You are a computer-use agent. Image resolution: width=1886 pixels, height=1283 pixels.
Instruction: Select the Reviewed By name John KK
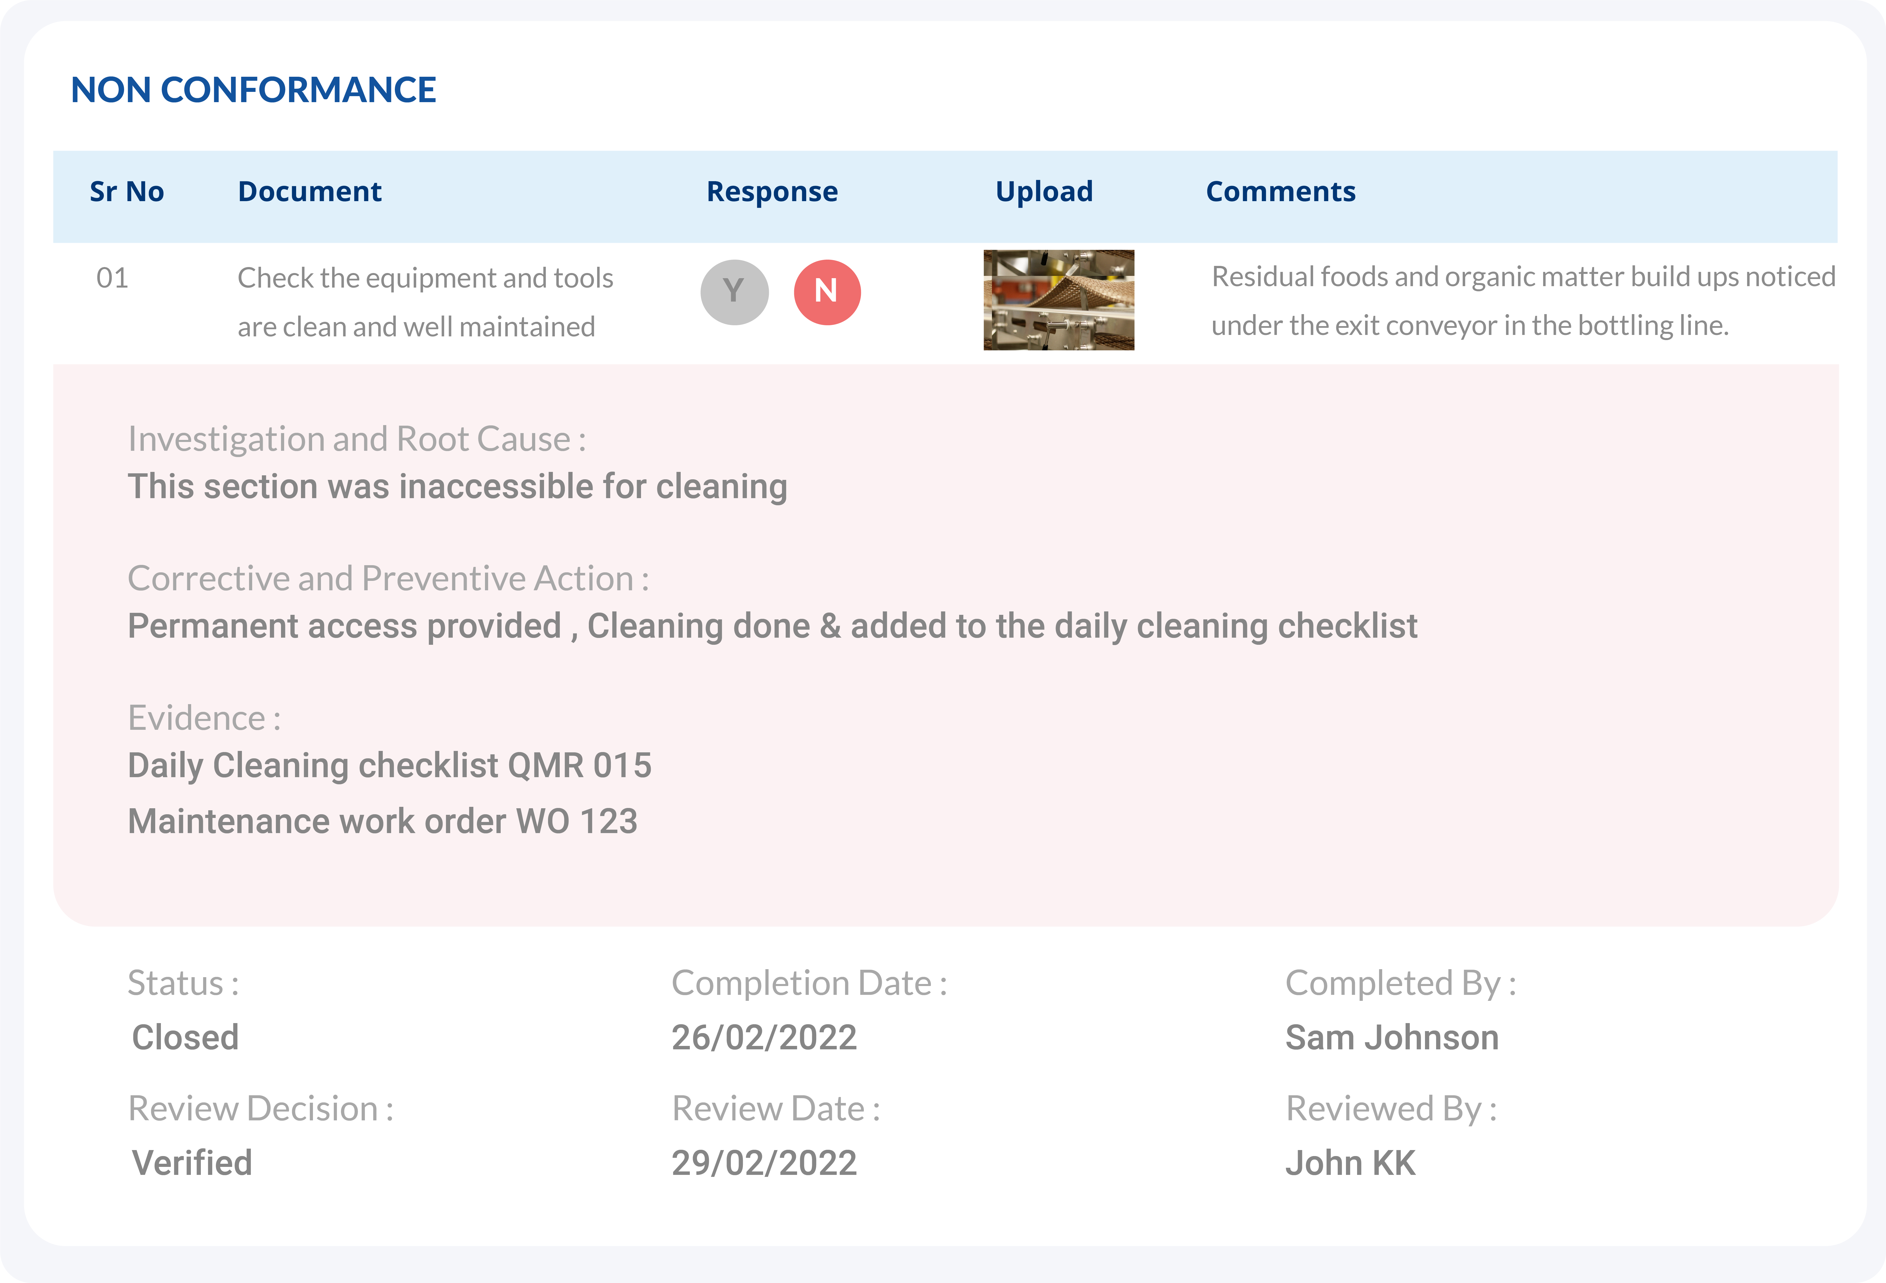pyautogui.click(x=1351, y=1163)
